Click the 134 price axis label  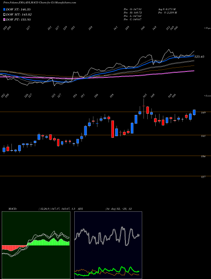coord(203,156)
